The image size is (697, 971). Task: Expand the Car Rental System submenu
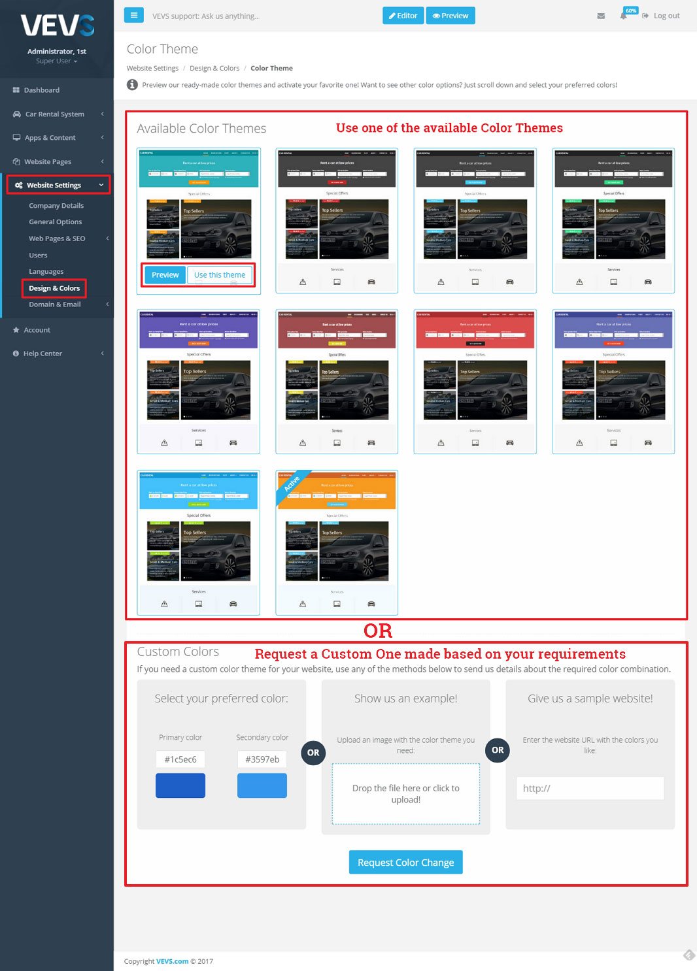pyautogui.click(x=103, y=114)
